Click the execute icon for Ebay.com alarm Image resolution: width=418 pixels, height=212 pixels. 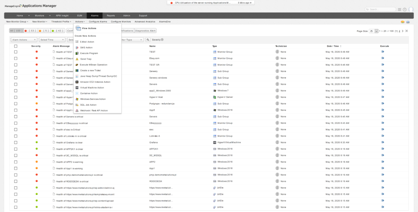383,58
